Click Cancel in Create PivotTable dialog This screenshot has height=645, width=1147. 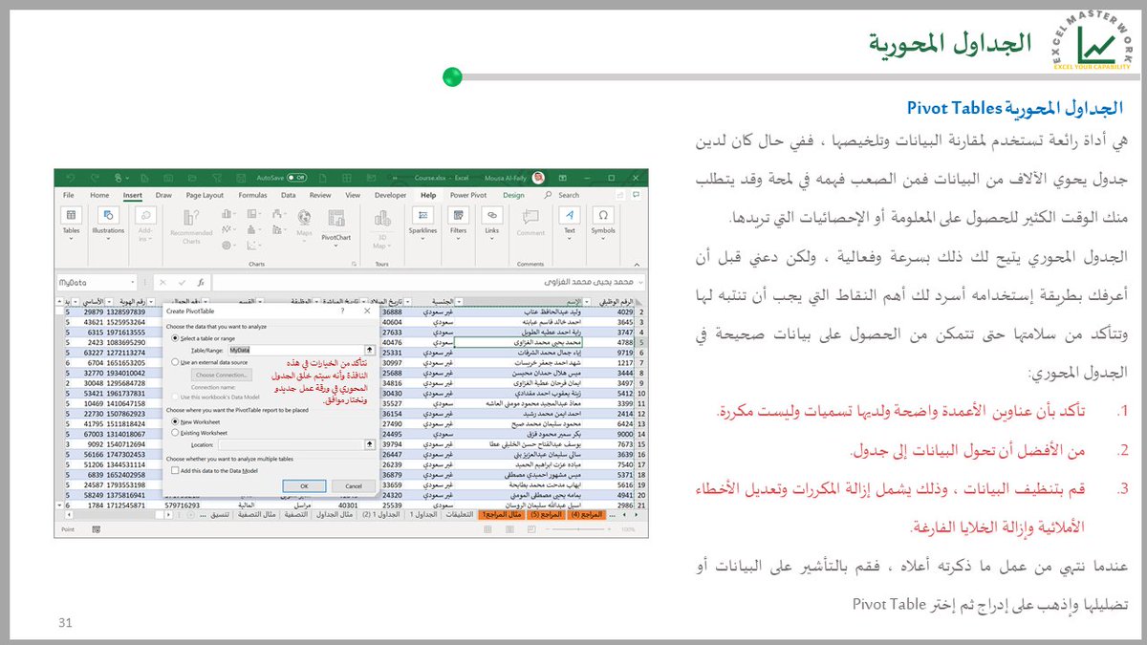pyautogui.click(x=354, y=486)
